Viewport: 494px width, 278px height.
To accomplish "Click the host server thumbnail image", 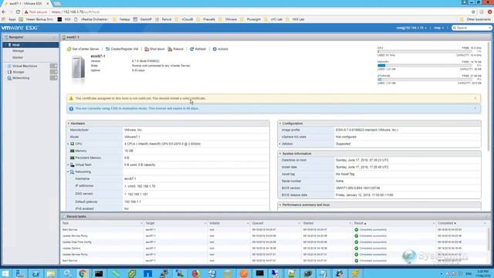I will [x=78, y=68].
